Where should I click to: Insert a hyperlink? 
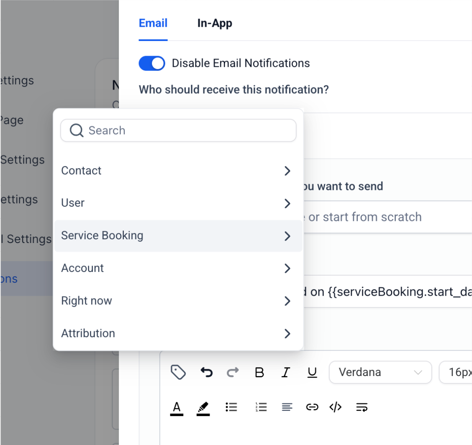click(x=312, y=407)
